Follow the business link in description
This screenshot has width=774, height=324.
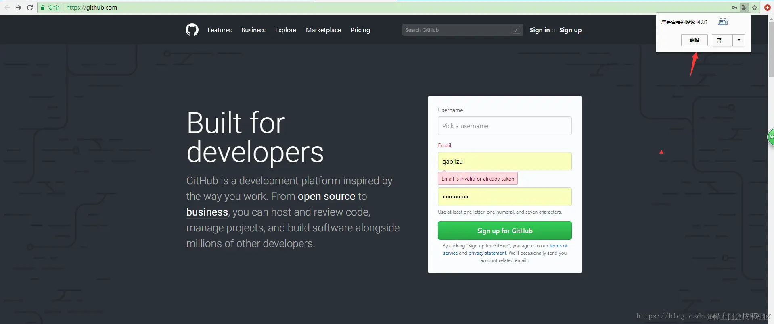click(x=207, y=212)
